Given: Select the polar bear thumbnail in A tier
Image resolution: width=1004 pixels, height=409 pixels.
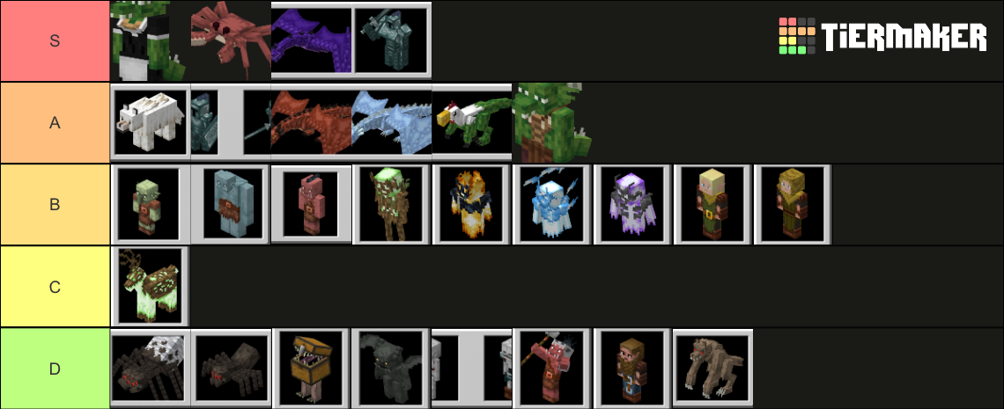Looking at the screenshot, I should point(151,123).
